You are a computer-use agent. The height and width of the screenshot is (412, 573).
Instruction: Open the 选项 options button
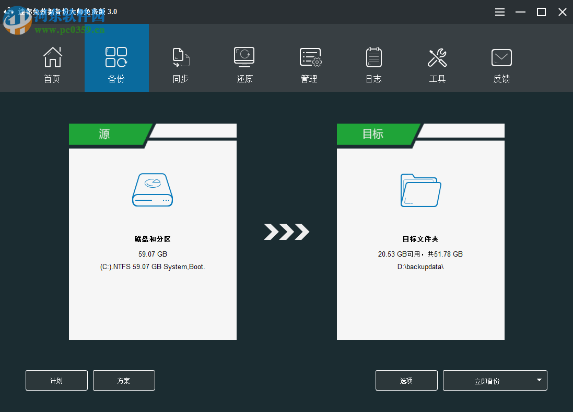[x=406, y=381]
